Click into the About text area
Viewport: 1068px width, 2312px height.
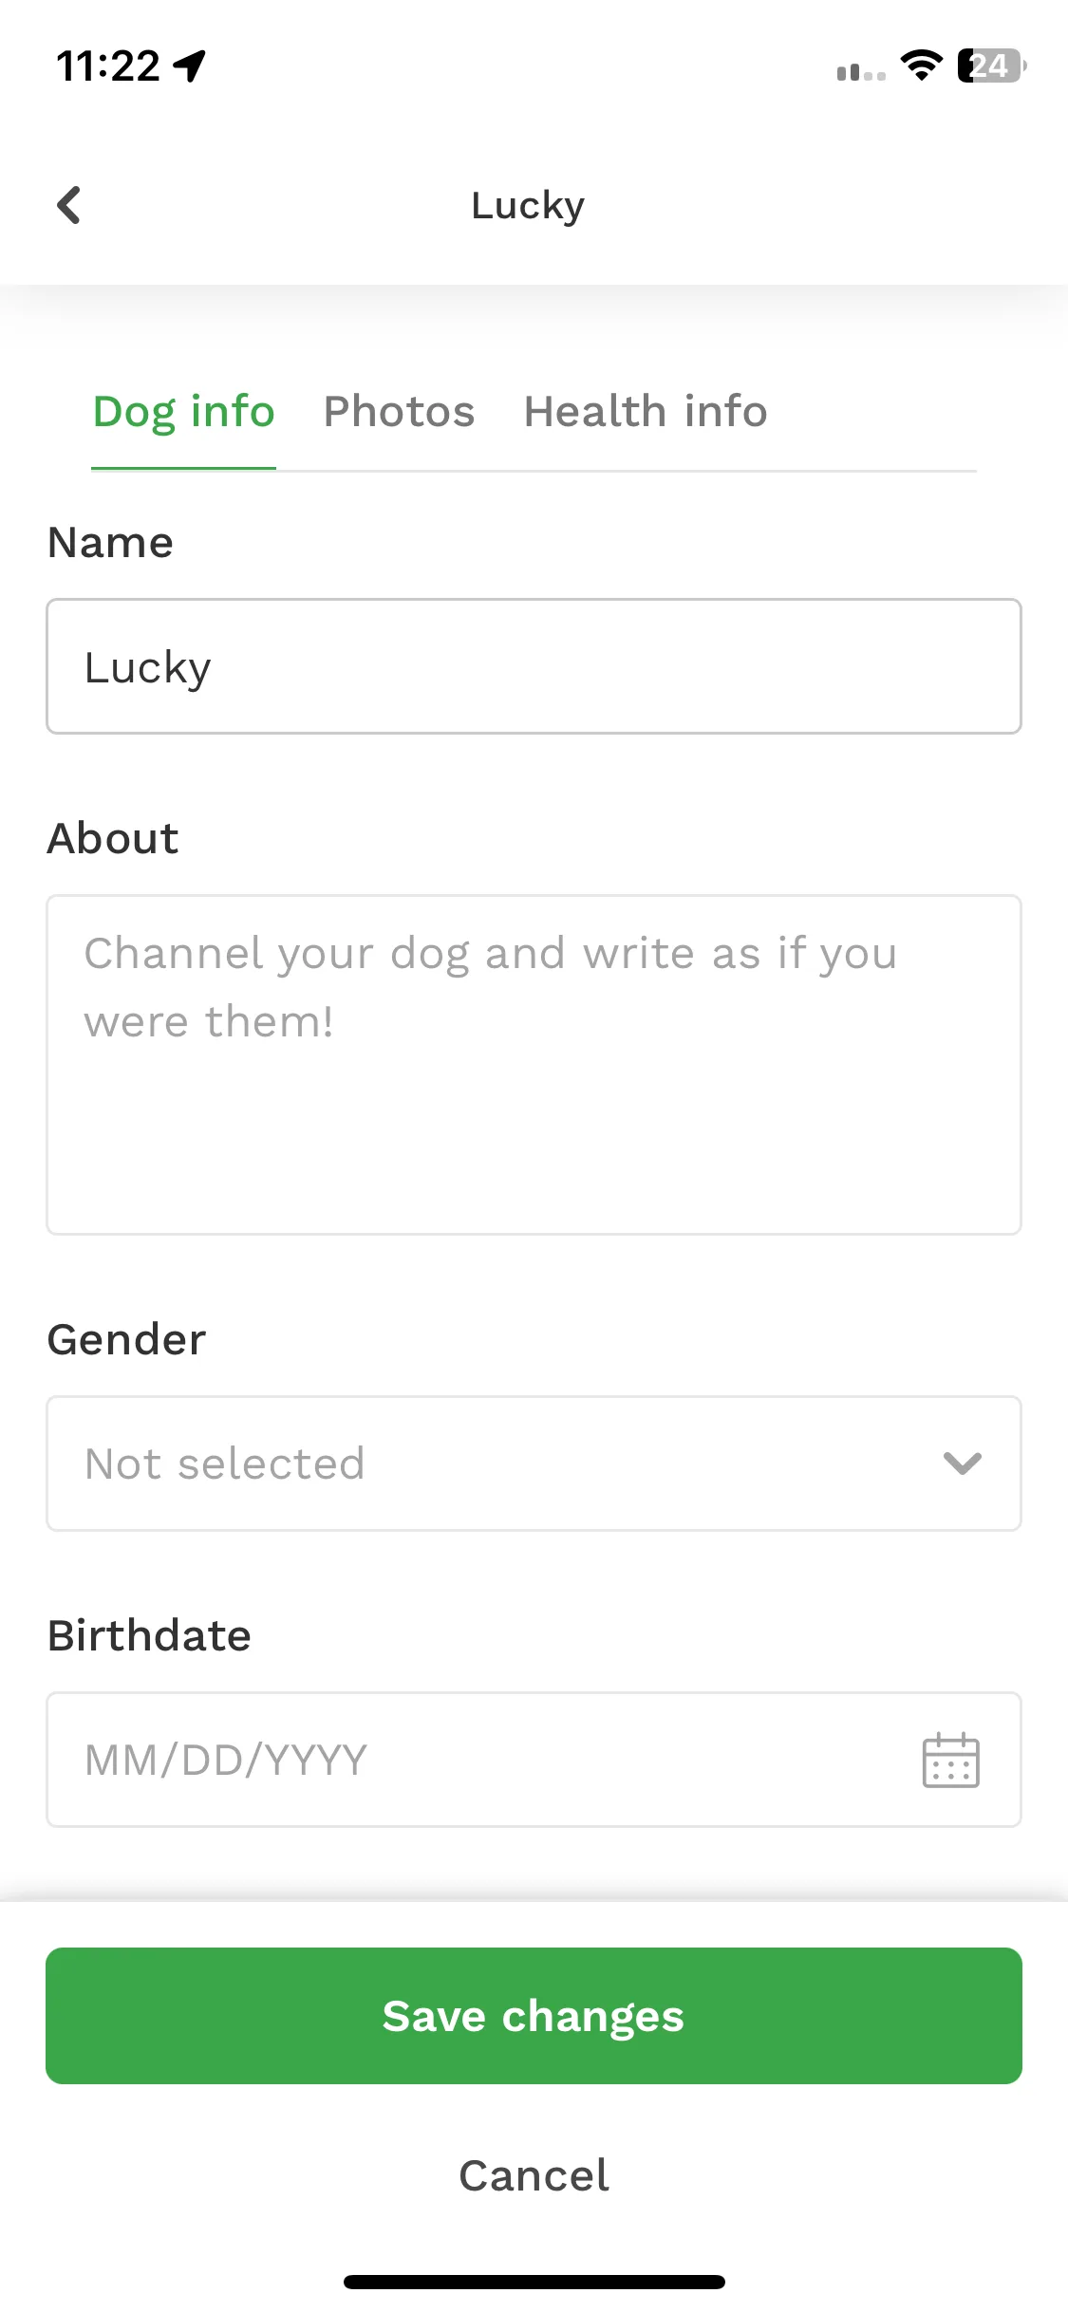click(x=534, y=1065)
